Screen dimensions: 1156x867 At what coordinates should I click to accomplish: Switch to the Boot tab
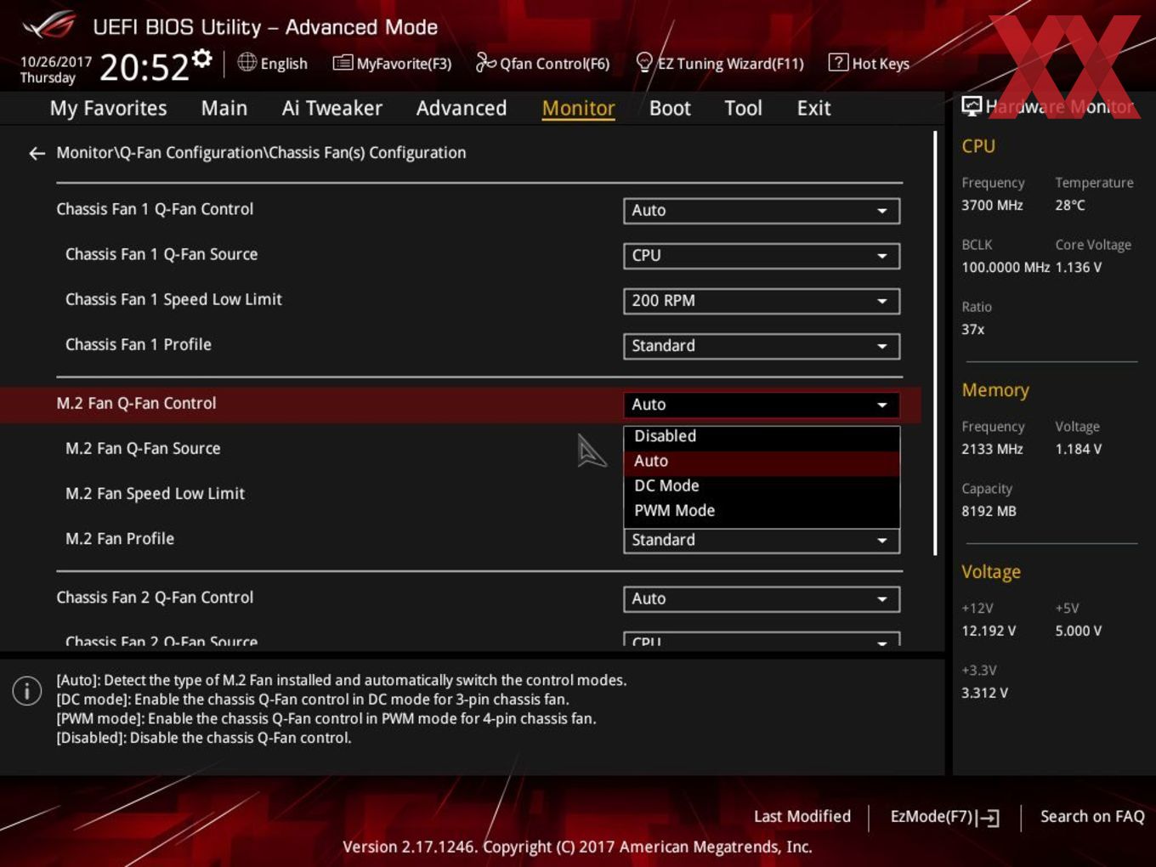point(670,108)
